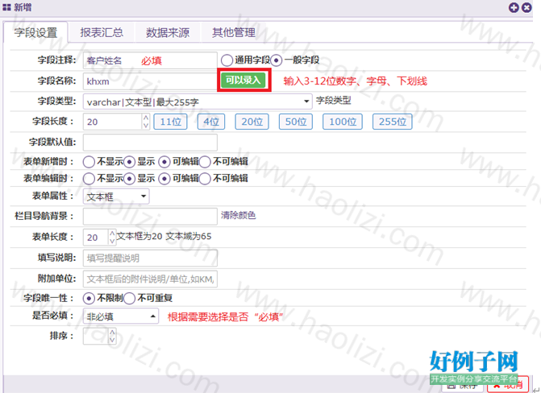Select 不显示 for 表单新增时
The image size is (541, 393).
pos(89,162)
